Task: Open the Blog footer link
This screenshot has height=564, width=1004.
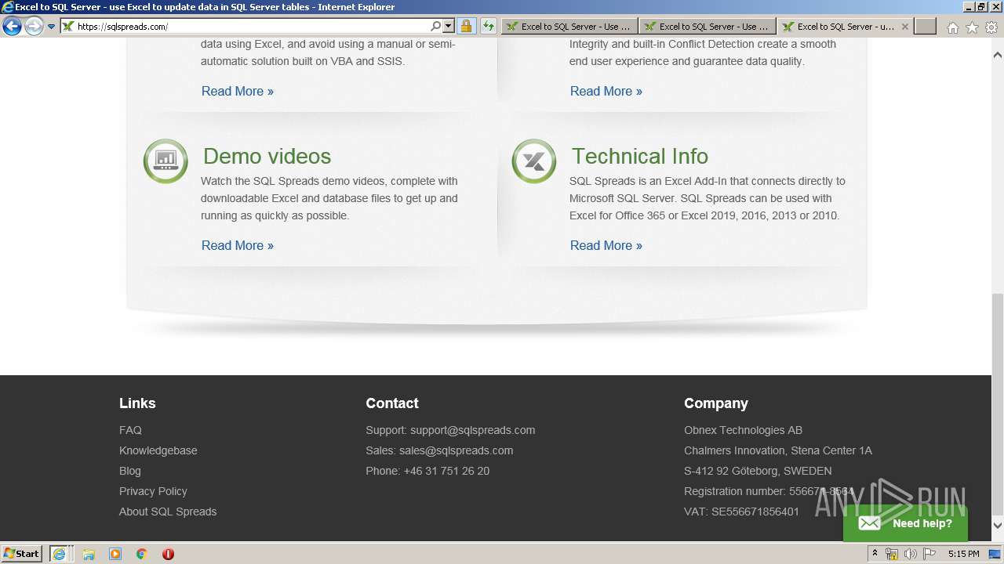Action: (x=130, y=471)
